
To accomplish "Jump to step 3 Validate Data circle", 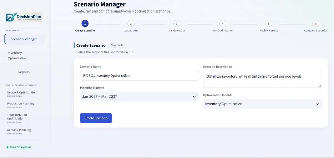I will (177, 24).
